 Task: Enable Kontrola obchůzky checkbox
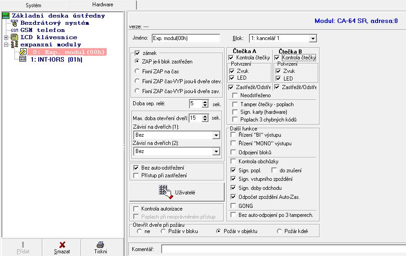pos(233,161)
